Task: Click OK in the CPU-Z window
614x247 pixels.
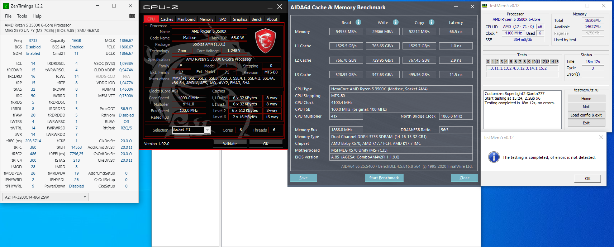Action: (x=266, y=144)
